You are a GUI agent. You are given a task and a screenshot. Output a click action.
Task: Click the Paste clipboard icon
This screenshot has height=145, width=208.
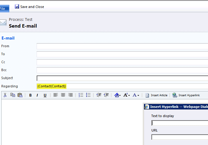20,95
